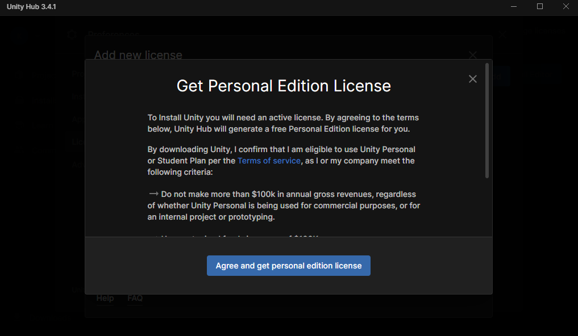Click the Unity Hub 3.4.1 title text
This screenshot has width=578, height=336.
click(x=31, y=7)
